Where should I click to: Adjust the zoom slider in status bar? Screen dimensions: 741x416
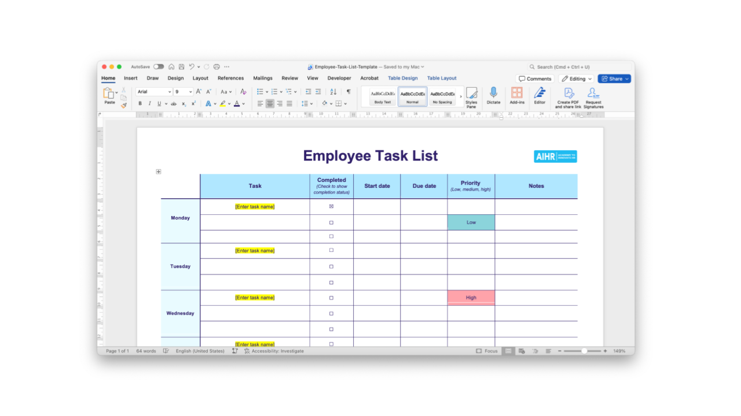pyautogui.click(x=584, y=351)
